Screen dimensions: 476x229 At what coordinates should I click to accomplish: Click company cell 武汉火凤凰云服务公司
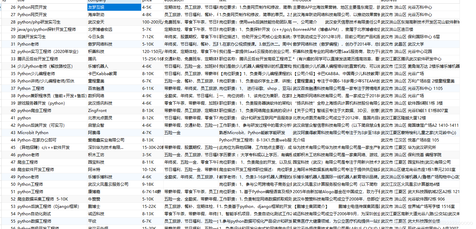[x=114, y=184]
